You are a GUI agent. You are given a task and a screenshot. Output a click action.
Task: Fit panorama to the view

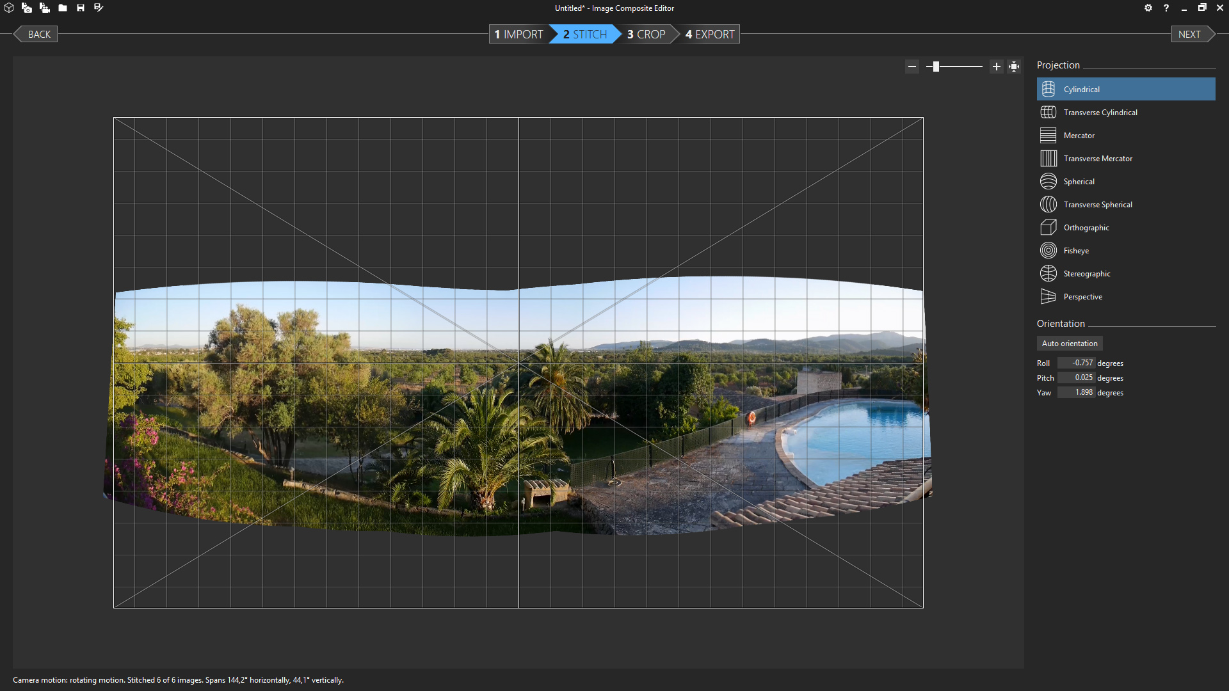click(1013, 66)
